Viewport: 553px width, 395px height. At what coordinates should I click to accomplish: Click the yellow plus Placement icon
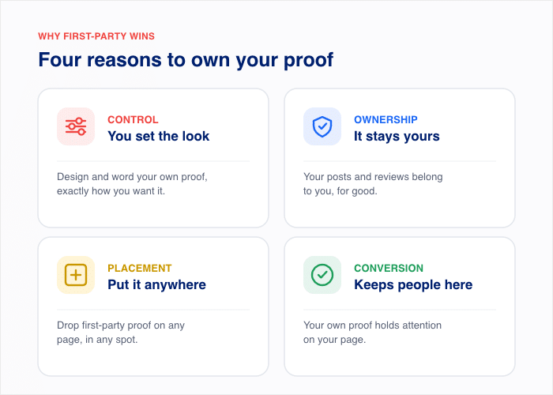(76, 275)
